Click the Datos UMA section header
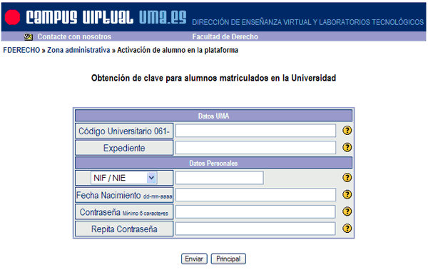The height and width of the screenshot is (280, 428). tap(213, 116)
